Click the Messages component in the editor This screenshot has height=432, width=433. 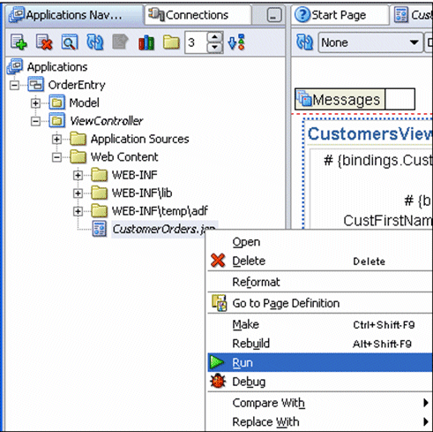click(x=355, y=99)
